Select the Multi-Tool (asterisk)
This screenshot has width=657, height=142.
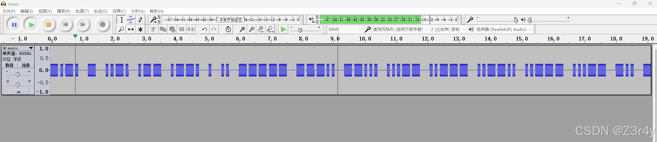click(140, 29)
